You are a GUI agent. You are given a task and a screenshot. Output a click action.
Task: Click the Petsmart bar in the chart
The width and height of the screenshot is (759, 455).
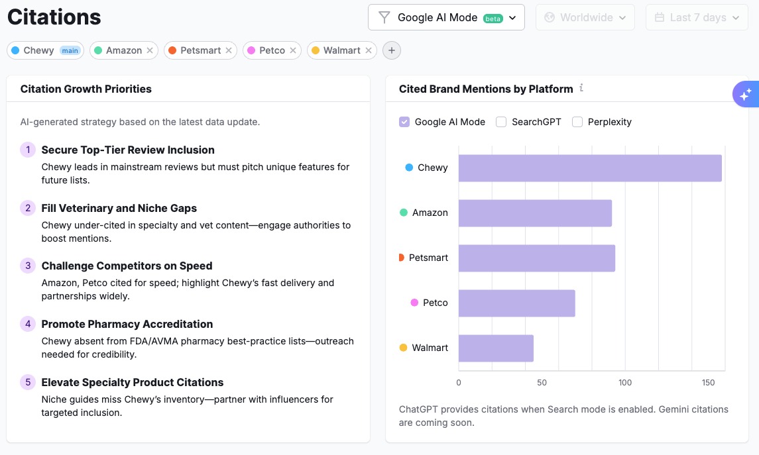pyautogui.click(x=537, y=258)
